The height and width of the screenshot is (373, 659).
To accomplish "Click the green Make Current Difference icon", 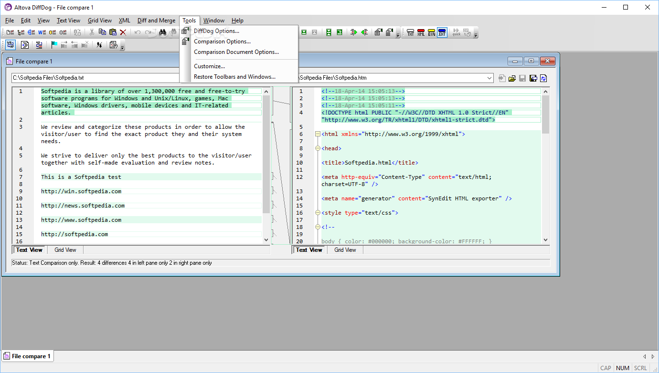I will coord(340,32).
